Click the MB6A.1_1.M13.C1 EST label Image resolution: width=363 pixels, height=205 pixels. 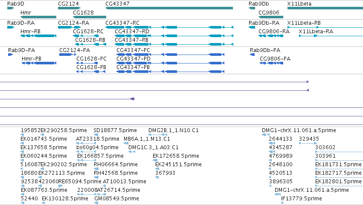[147, 139]
